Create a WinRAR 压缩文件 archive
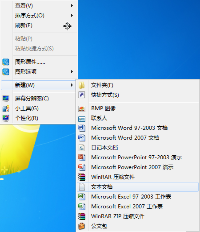 (x=138, y=177)
